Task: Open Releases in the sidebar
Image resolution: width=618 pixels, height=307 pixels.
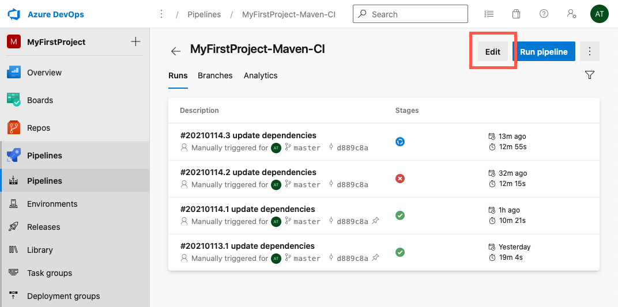Action: point(75,227)
